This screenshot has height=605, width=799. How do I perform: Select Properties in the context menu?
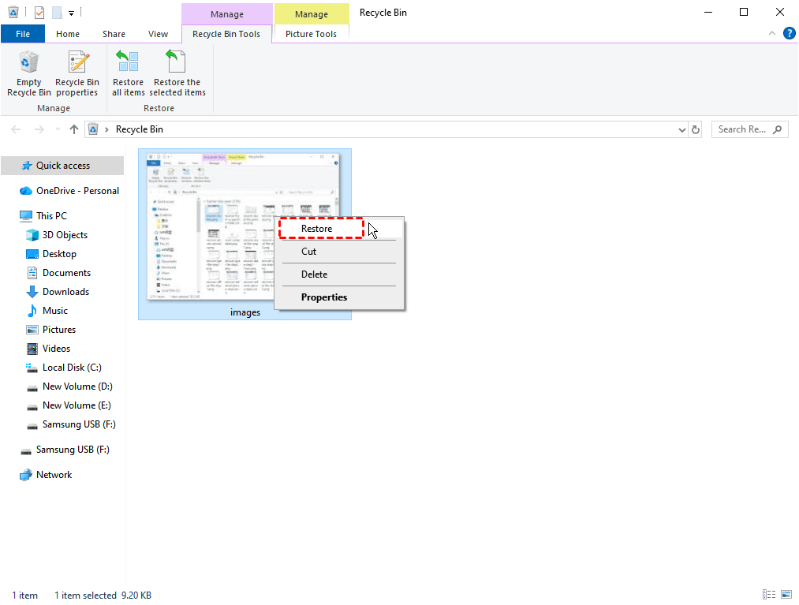pyautogui.click(x=324, y=297)
